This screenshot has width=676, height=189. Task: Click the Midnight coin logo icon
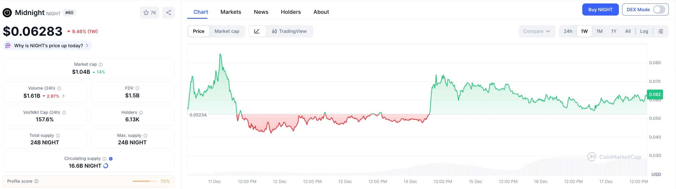(7, 13)
